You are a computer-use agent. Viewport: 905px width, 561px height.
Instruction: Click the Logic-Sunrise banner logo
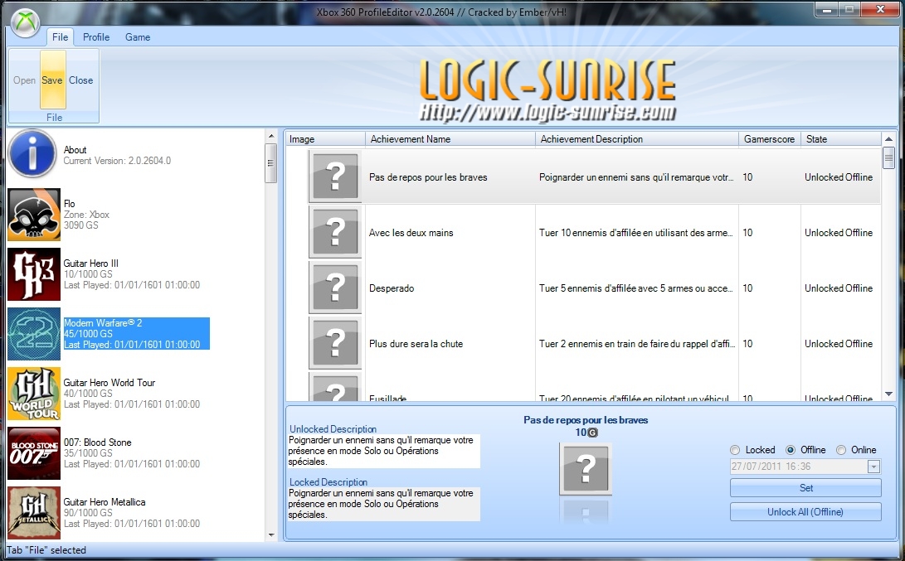tap(547, 89)
